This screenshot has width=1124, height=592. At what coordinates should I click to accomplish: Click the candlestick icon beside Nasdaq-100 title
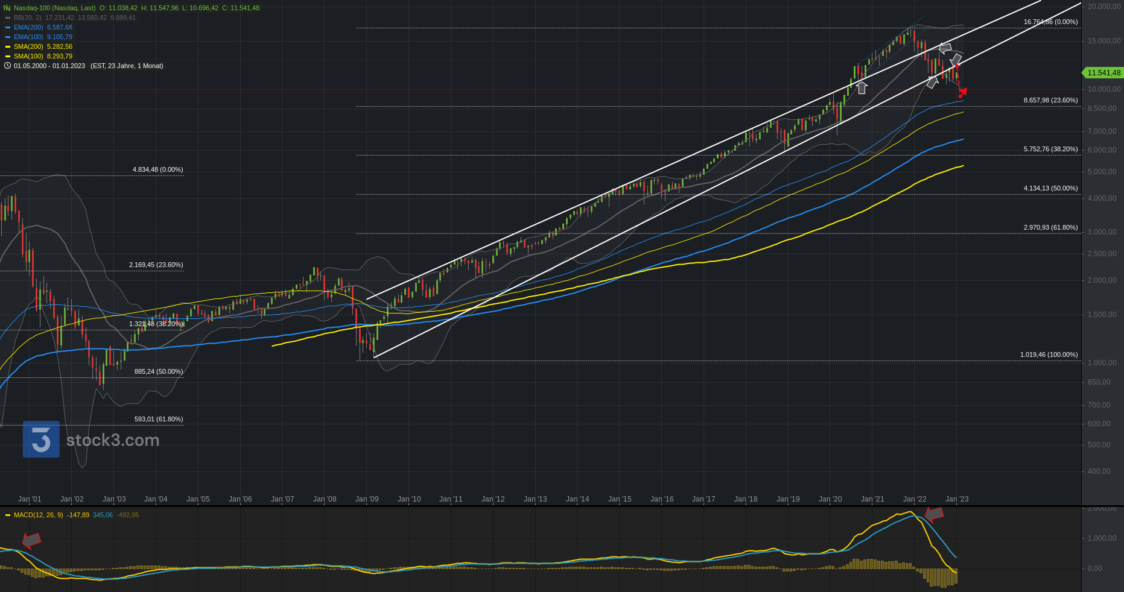pyautogui.click(x=7, y=8)
